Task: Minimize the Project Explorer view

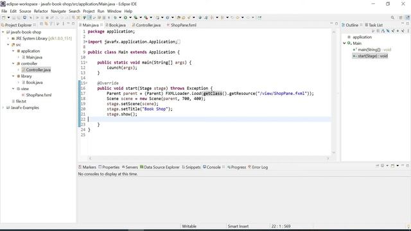Action: coord(68,24)
